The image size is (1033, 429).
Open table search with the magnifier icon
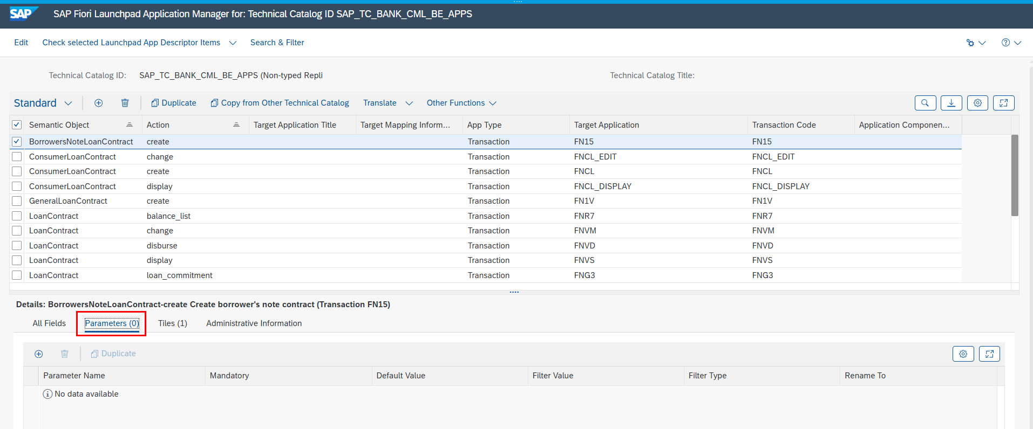pos(926,103)
